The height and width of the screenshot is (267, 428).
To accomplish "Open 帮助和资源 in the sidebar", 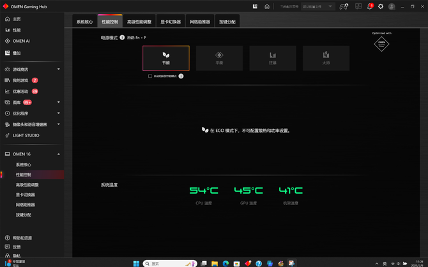I will pos(22,238).
